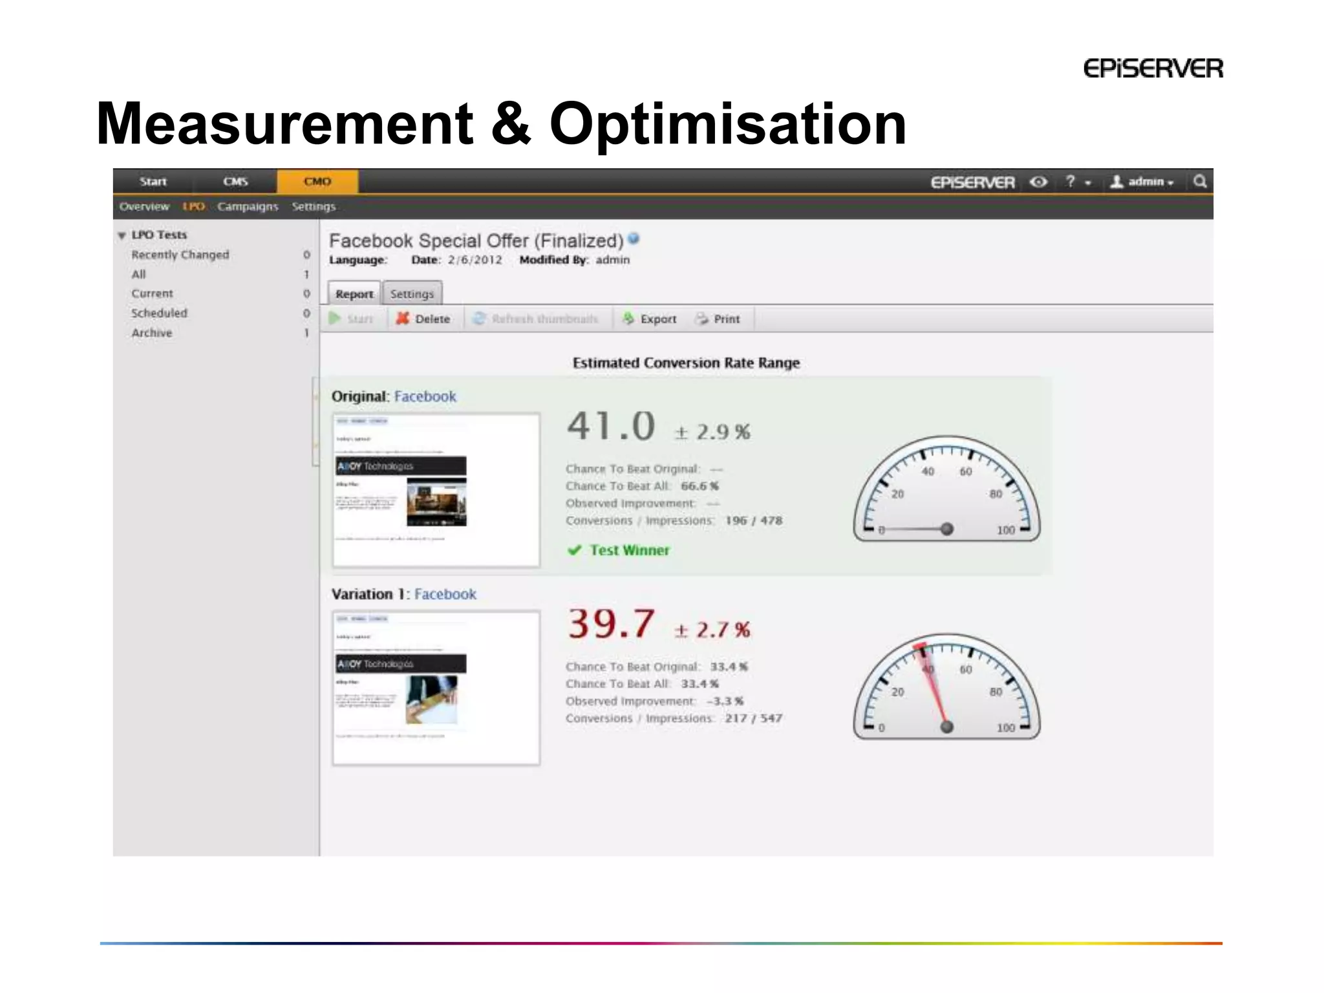Viewport: 1324px width, 993px height.
Task: Click the Export button label
Action: [658, 319]
